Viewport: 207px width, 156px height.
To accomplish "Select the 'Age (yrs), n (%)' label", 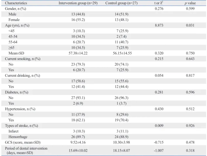I will tap(17, 25).
